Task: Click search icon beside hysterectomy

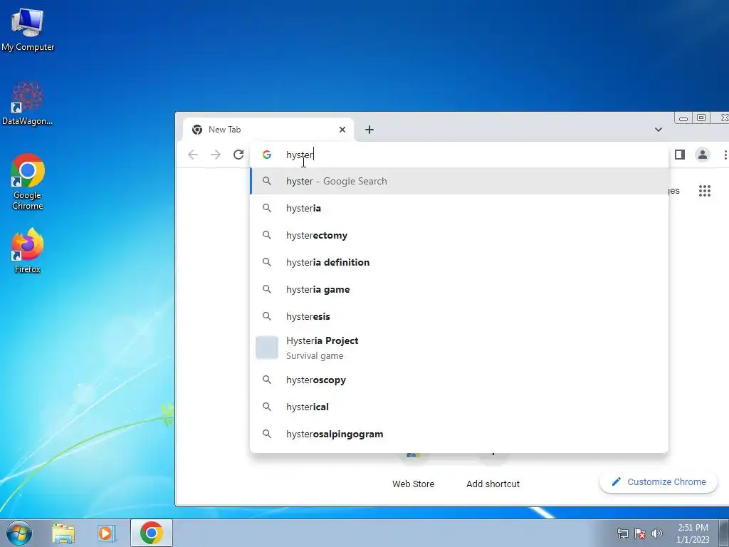Action: [267, 235]
